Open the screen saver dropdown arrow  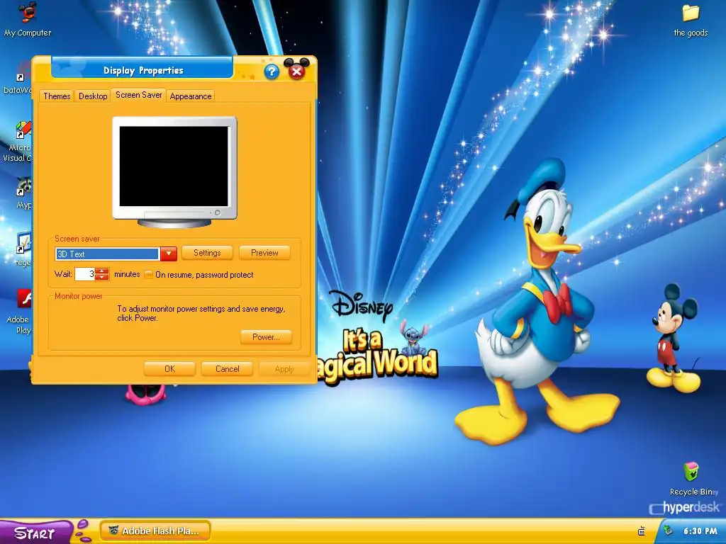169,254
